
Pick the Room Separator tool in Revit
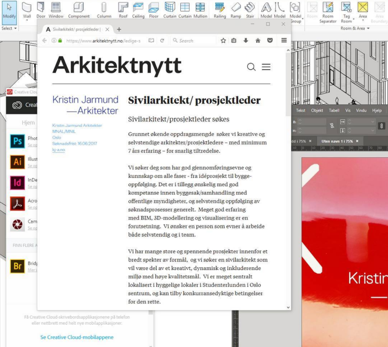(x=328, y=13)
